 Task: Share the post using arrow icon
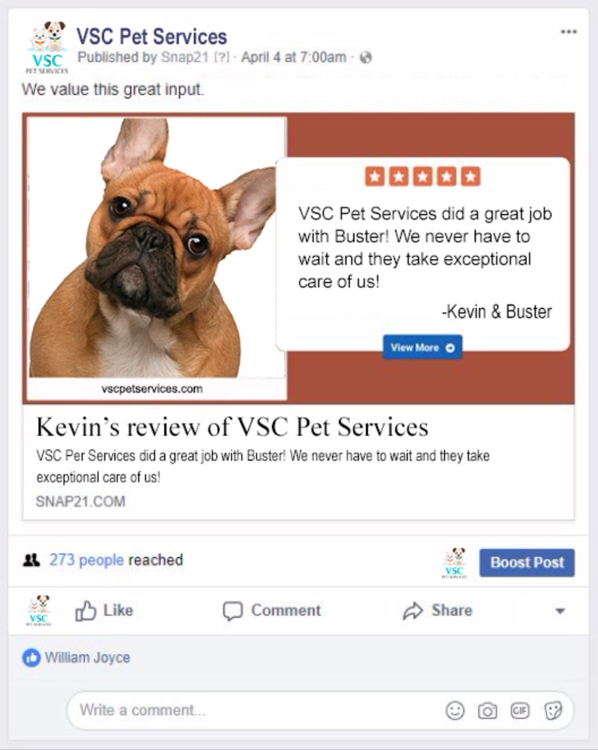pyautogui.click(x=438, y=611)
